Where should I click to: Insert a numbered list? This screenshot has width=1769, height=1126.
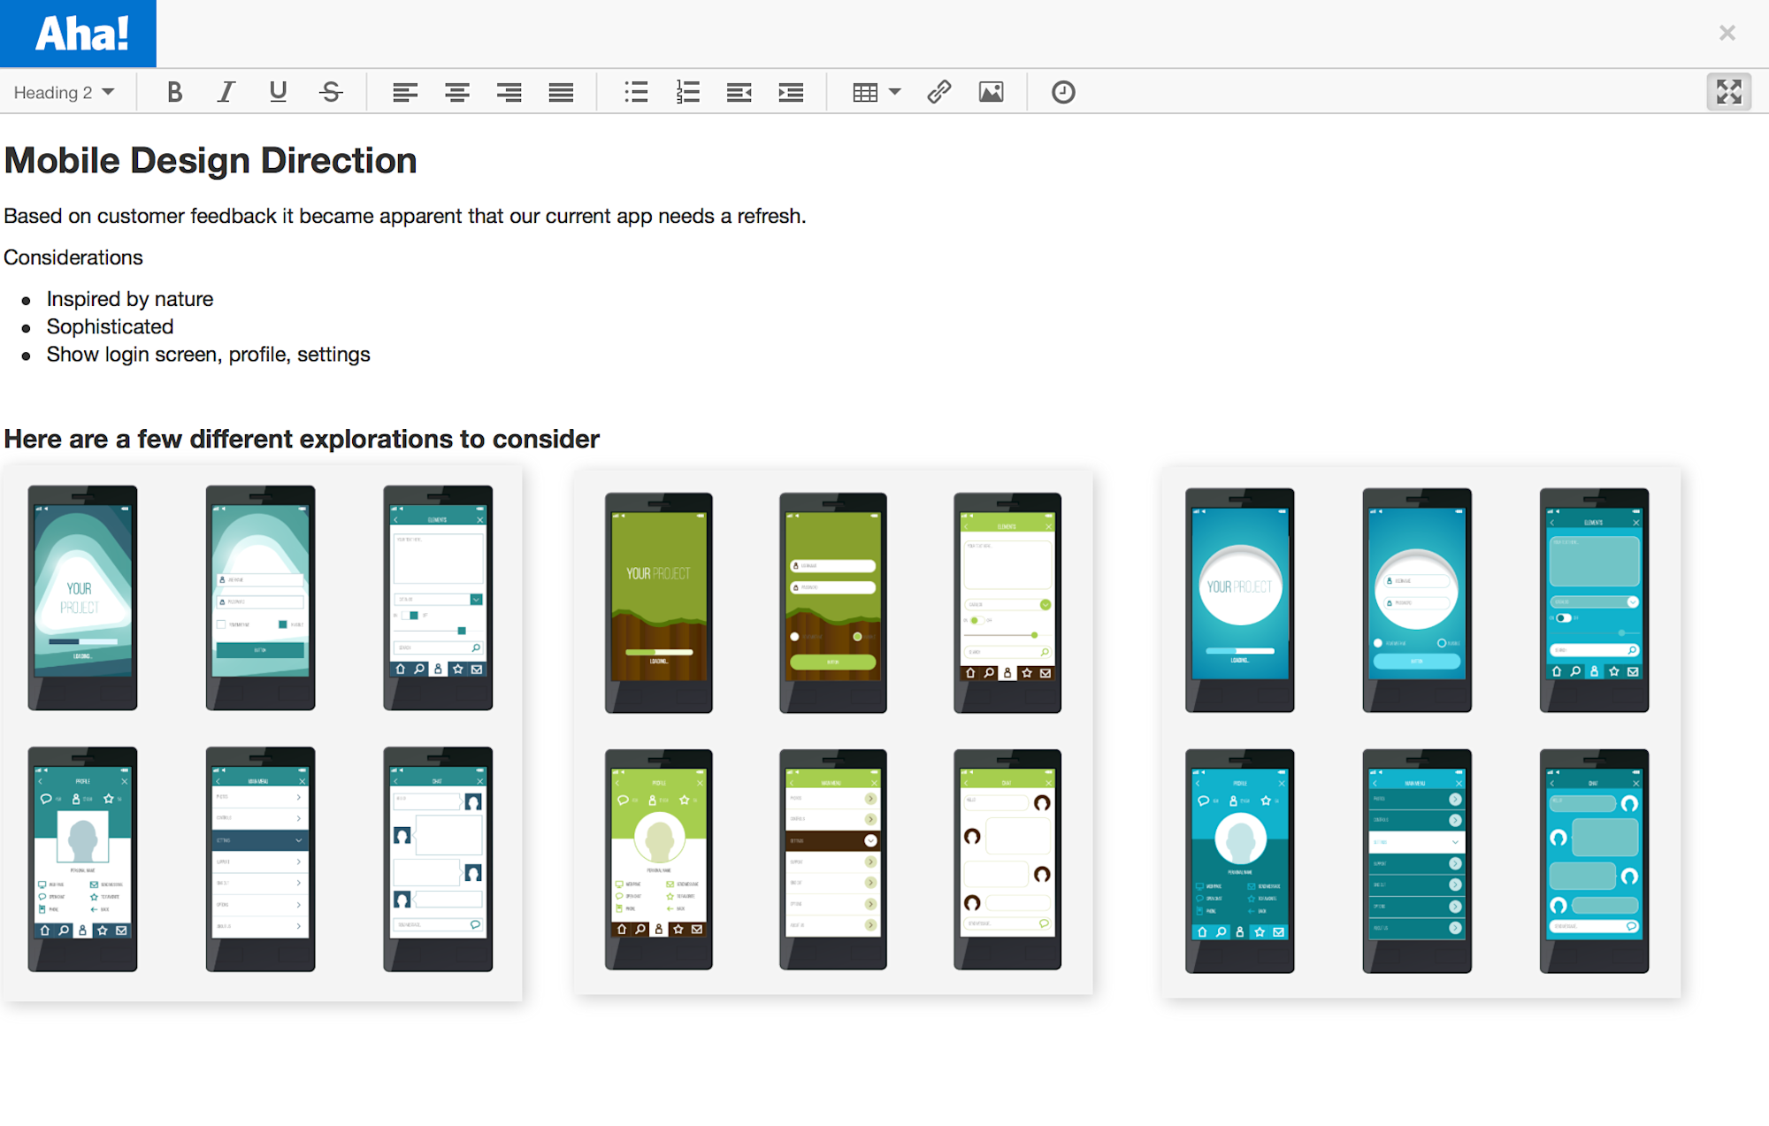(687, 92)
